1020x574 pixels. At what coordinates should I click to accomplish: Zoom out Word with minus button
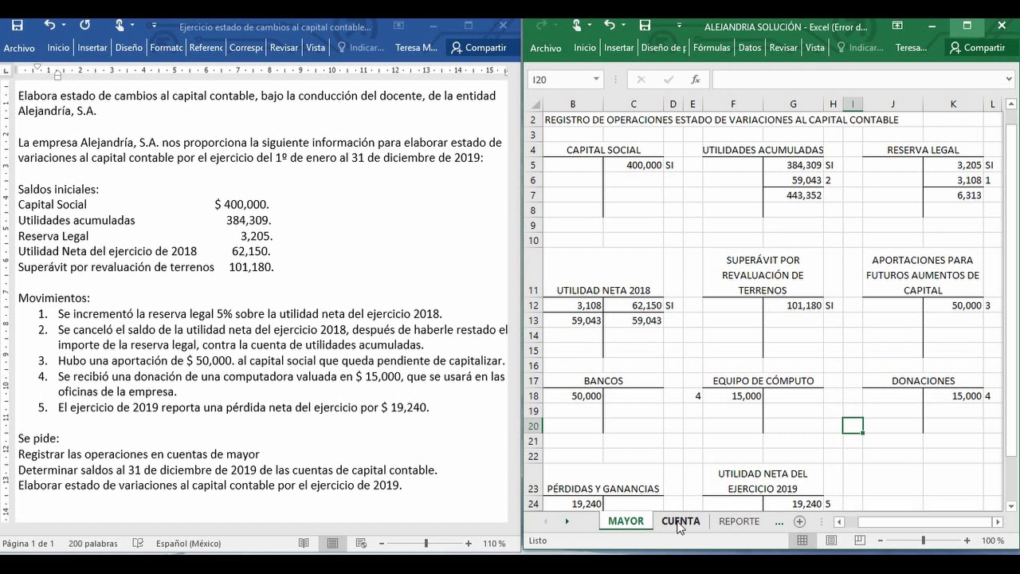coord(382,543)
